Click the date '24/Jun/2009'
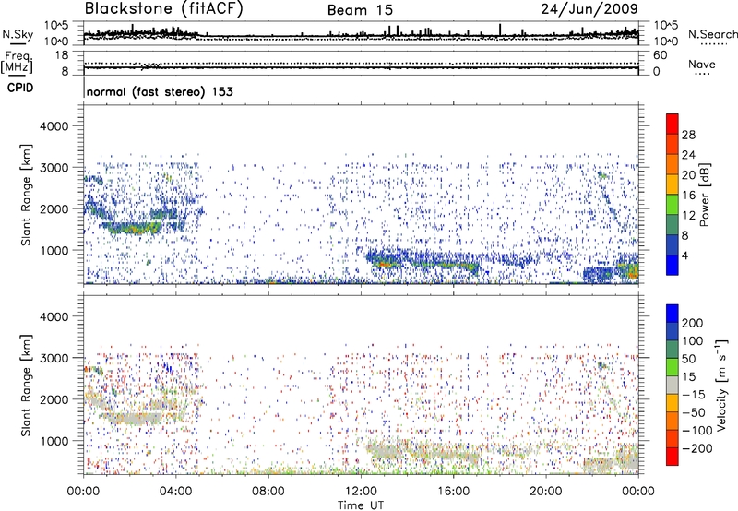This screenshot has height=511, width=738. pos(589,9)
